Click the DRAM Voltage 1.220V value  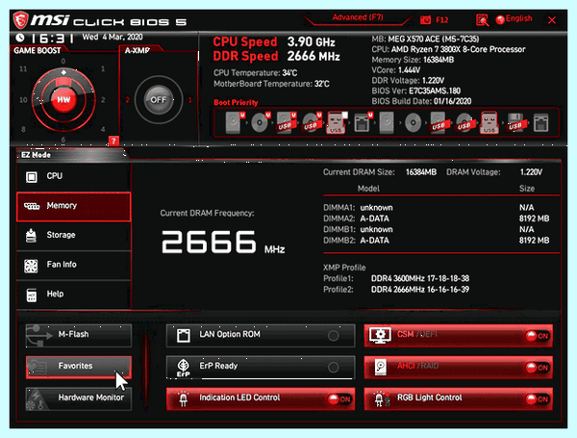(x=531, y=172)
